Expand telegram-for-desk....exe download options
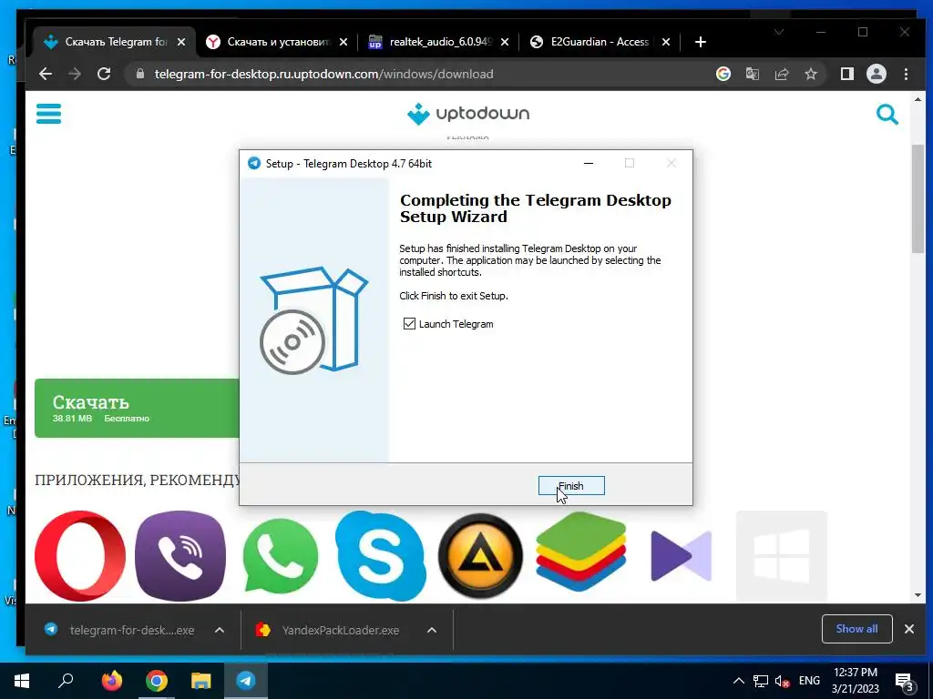This screenshot has height=699, width=933. 219,630
